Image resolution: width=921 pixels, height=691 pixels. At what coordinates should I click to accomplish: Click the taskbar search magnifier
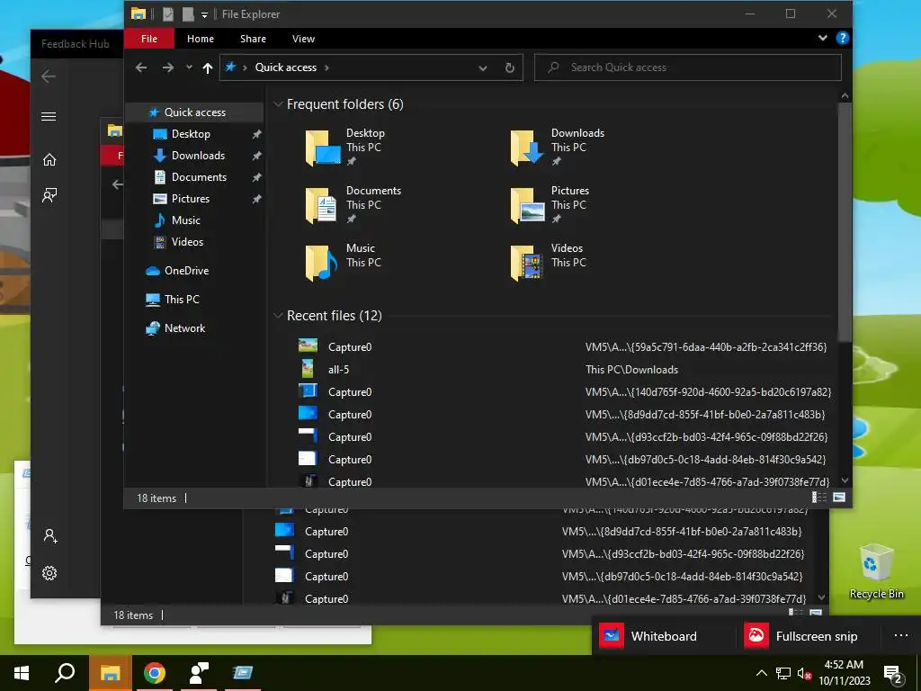point(65,673)
